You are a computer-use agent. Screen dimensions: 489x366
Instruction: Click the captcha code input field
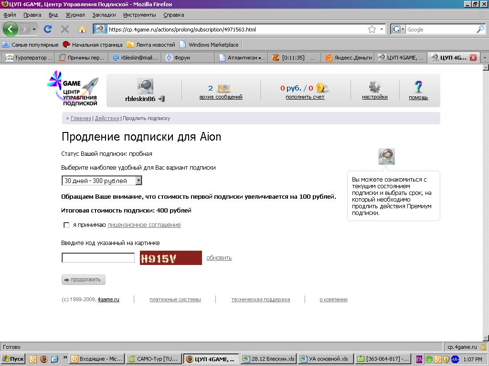(98, 258)
